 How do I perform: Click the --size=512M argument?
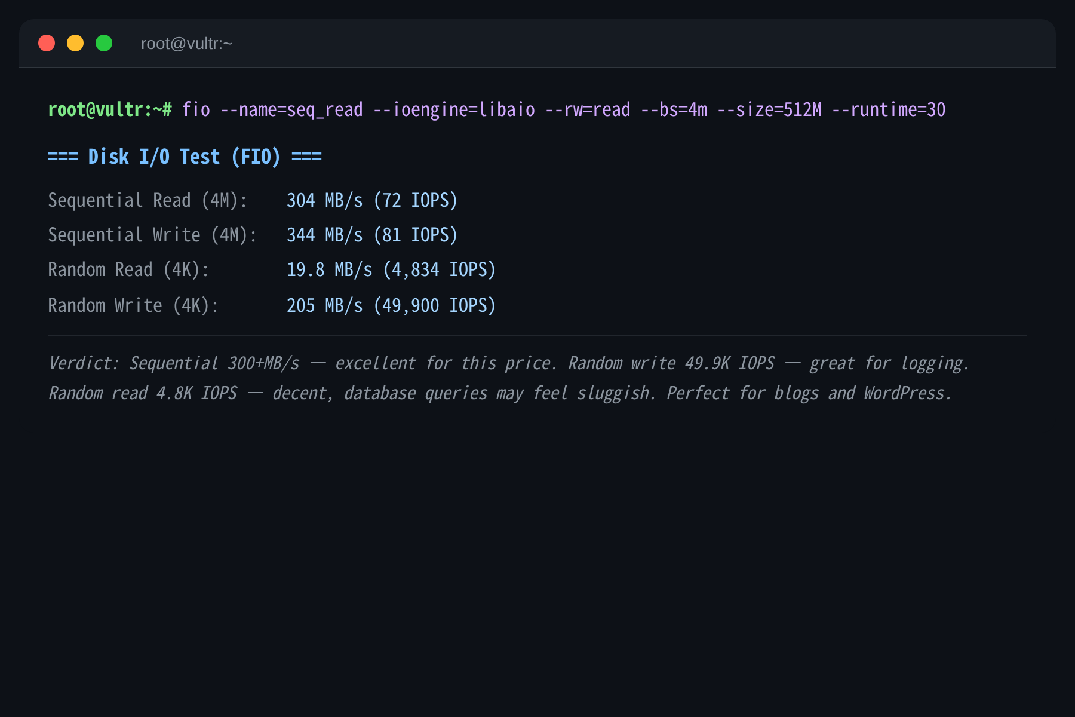(769, 109)
